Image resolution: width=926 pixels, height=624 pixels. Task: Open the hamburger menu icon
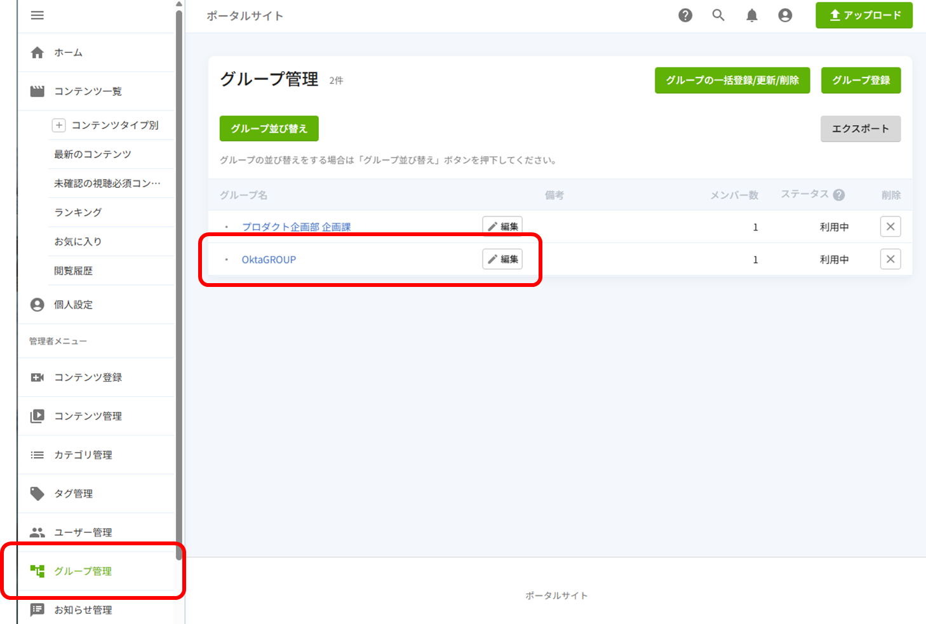37,15
